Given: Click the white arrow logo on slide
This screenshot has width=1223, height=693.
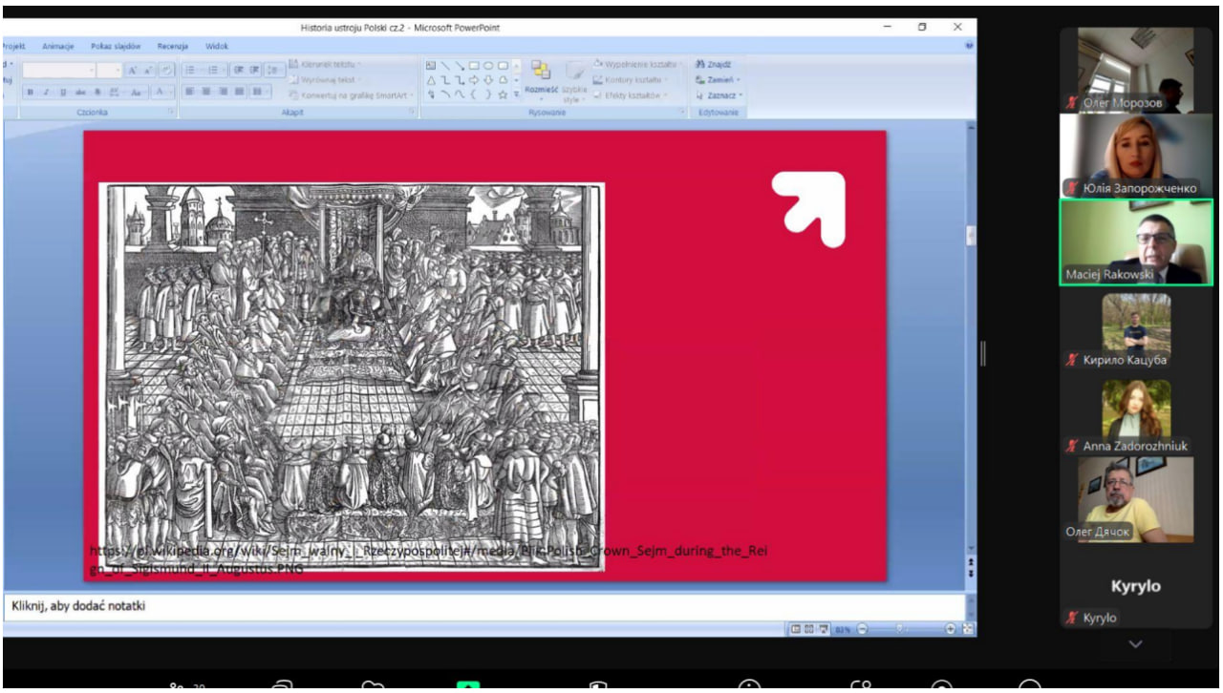Looking at the screenshot, I should tap(808, 209).
